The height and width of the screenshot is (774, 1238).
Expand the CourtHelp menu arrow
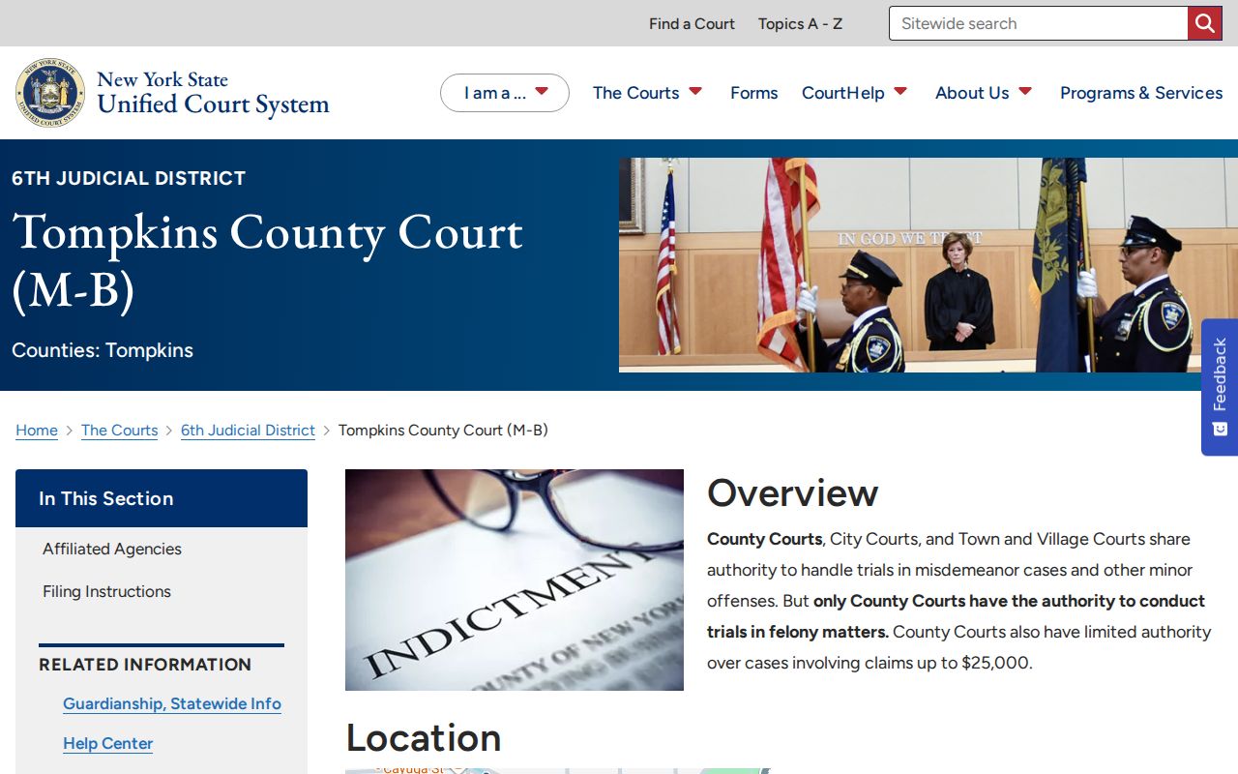pos(900,92)
